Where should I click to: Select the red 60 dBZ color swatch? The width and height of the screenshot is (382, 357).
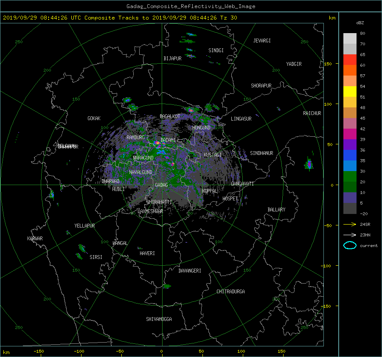350,60
